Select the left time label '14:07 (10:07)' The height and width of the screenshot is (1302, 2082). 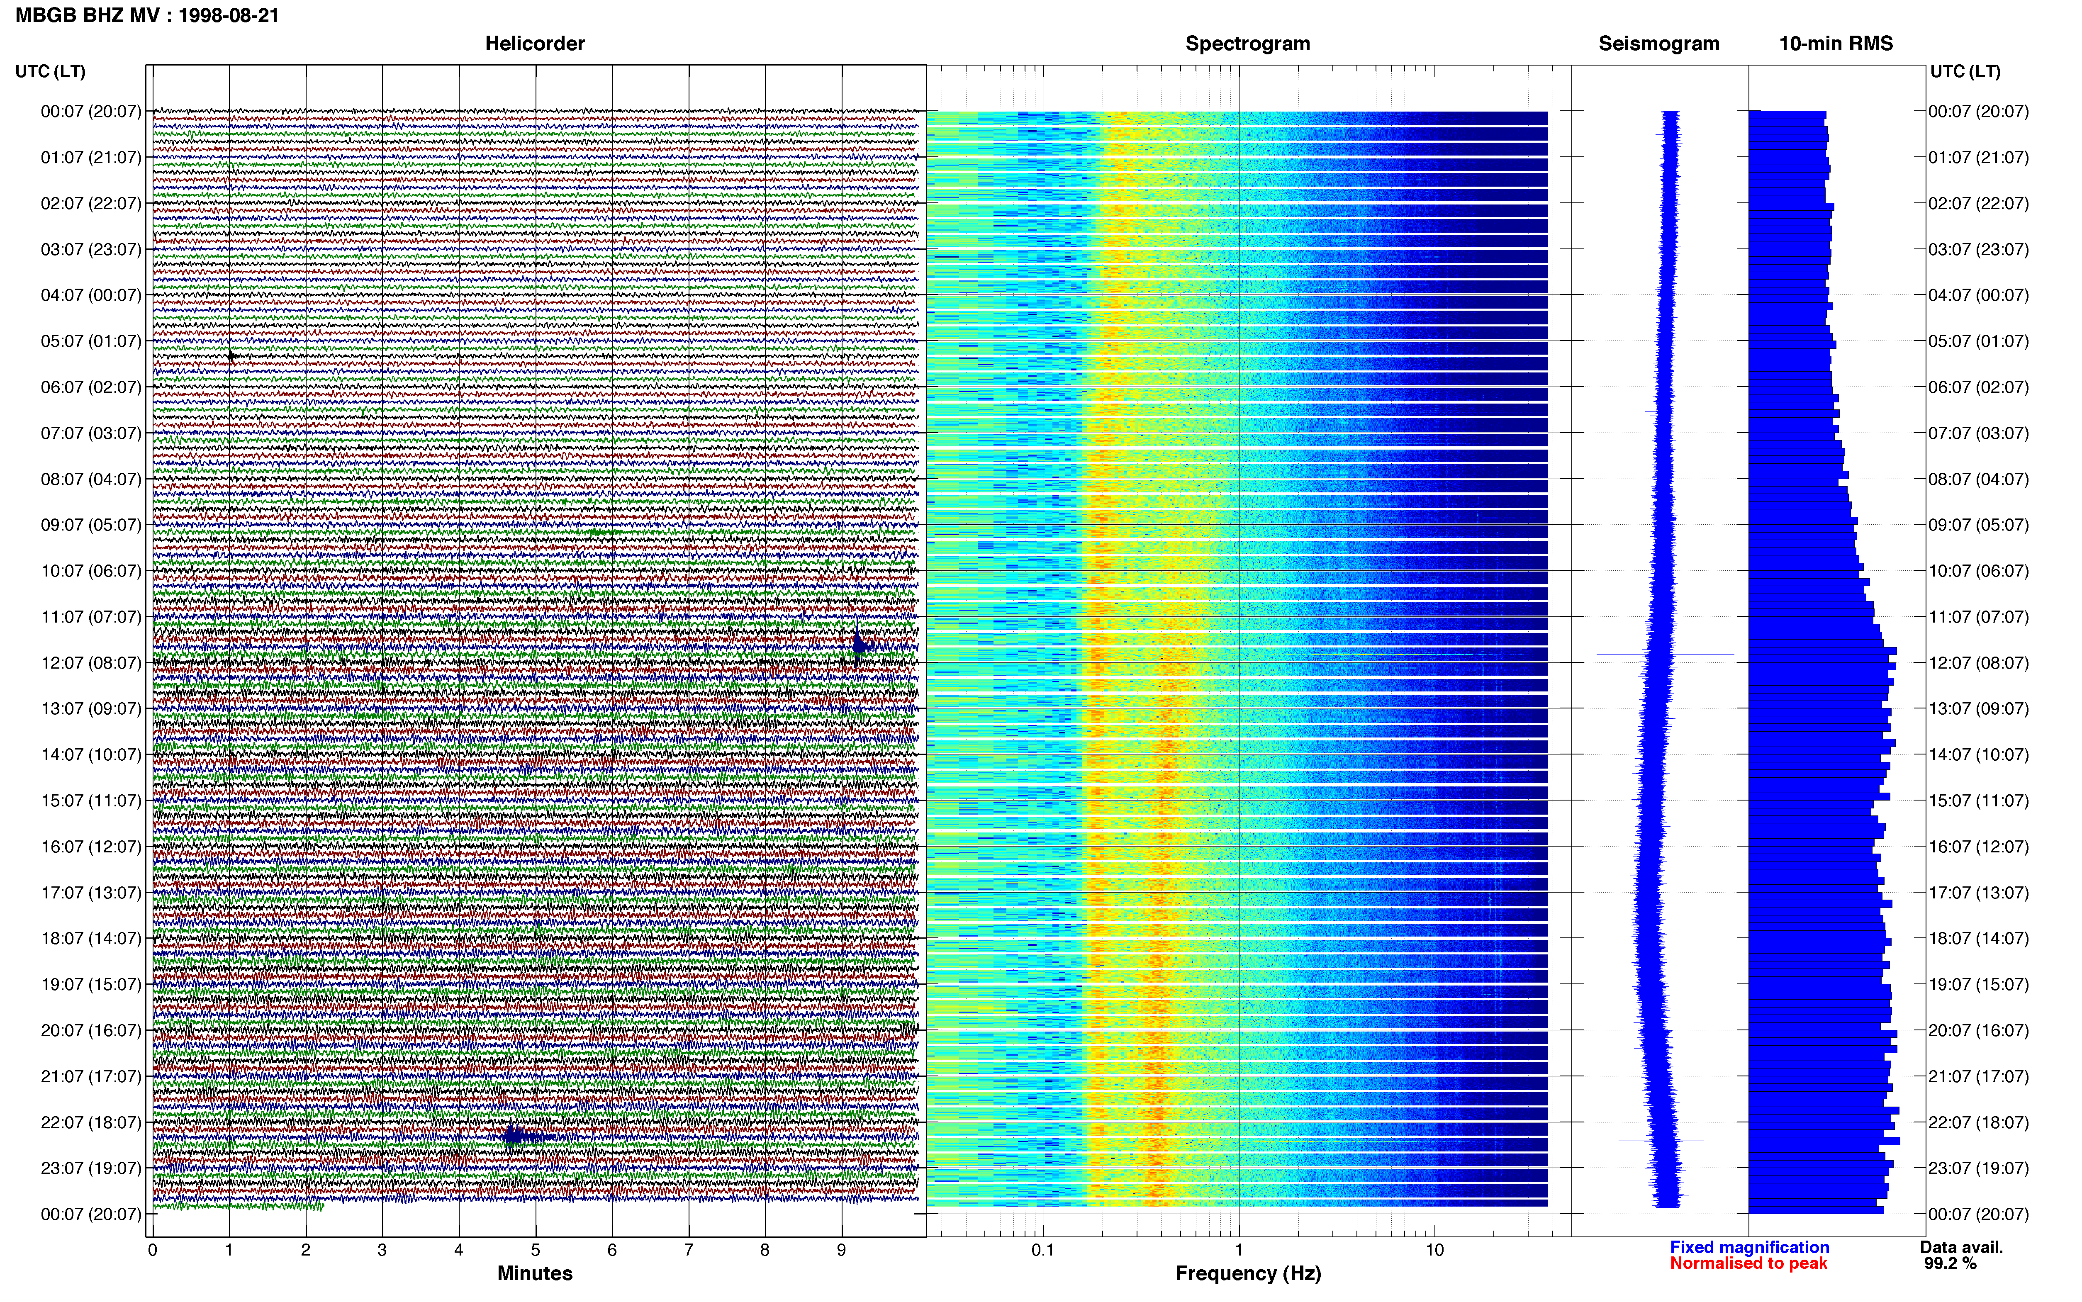click(91, 754)
